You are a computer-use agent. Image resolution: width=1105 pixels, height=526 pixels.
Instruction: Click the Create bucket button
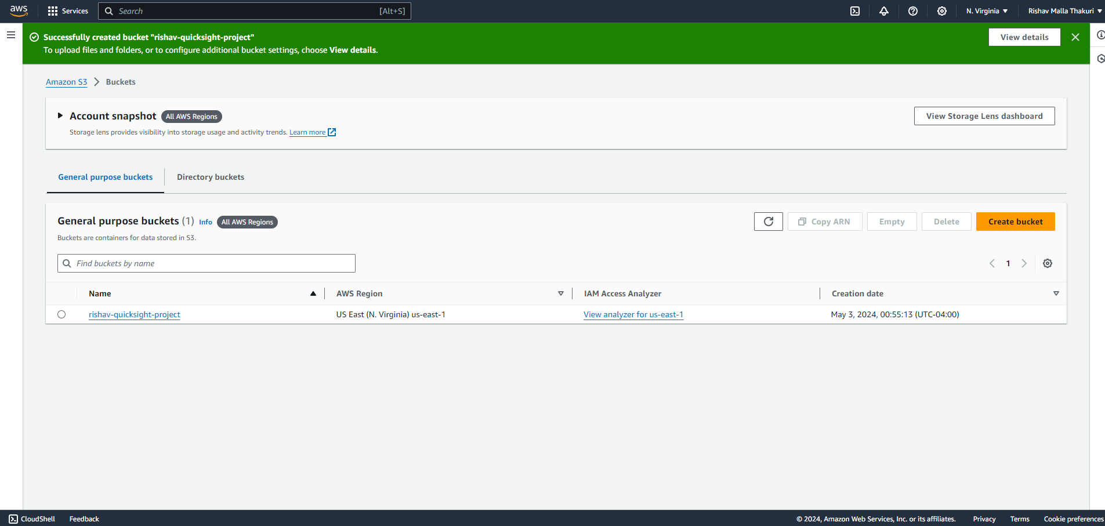pos(1016,222)
